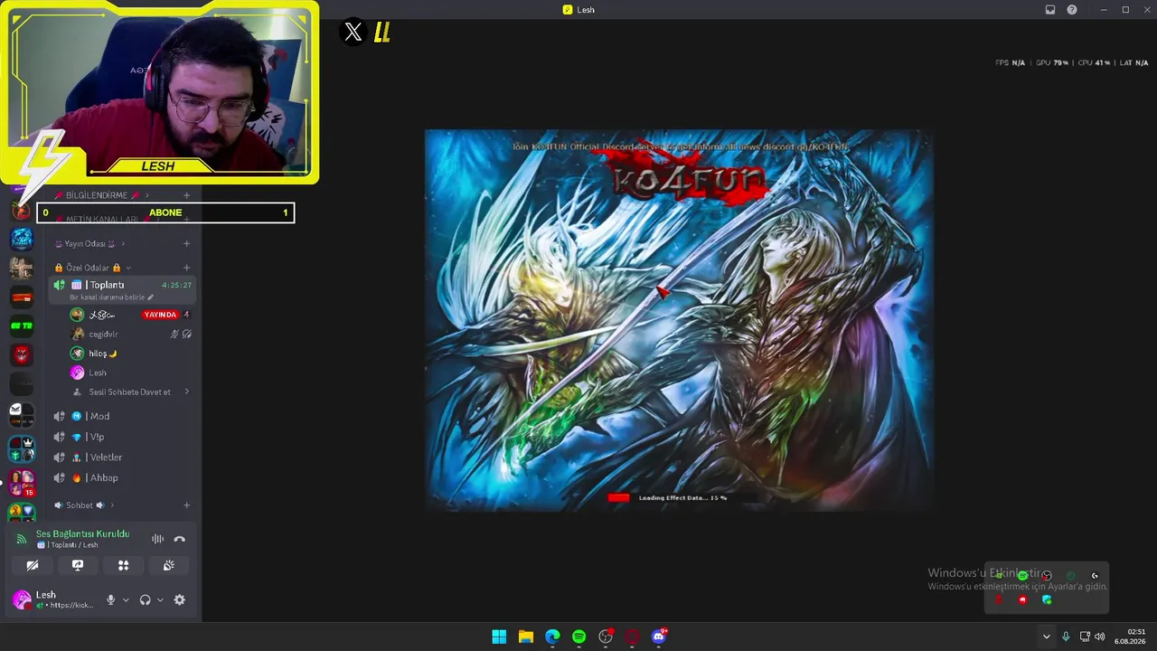
Task: Open the red demon server icon
Action: (22, 354)
